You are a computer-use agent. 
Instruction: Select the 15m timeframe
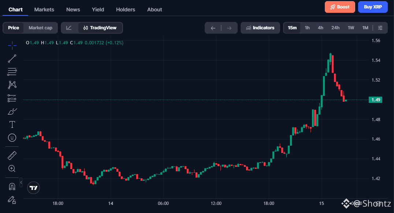click(292, 28)
